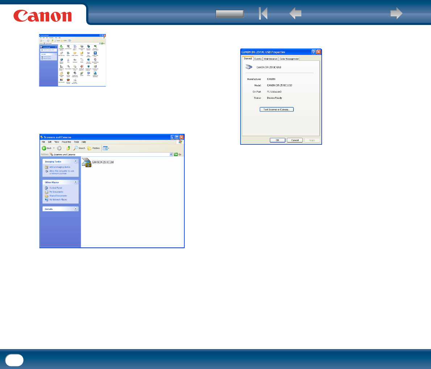Go to previous page using left arrow
The height and width of the screenshot is (369, 431).
pos(296,14)
